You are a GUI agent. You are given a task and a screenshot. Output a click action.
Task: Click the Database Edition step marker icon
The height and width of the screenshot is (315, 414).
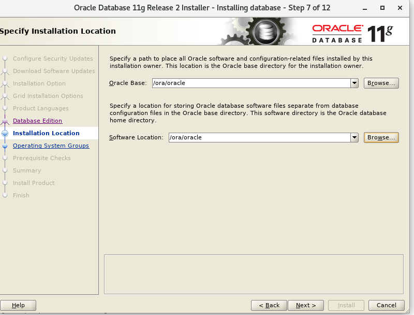click(5, 121)
